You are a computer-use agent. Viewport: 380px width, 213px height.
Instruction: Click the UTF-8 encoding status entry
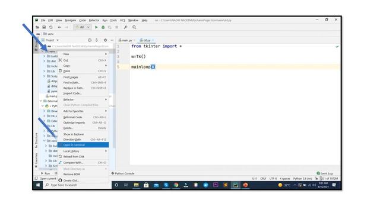point(273,179)
